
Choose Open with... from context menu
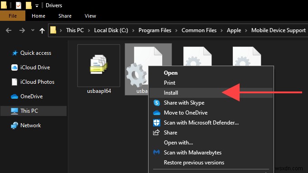(211, 143)
